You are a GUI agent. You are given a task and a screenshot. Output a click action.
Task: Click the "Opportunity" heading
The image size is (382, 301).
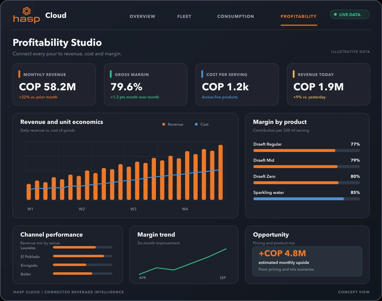point(271,234)
